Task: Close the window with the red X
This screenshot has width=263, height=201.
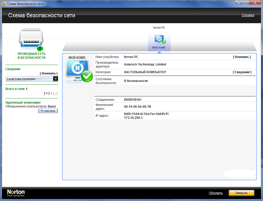Action: [255, 3]
